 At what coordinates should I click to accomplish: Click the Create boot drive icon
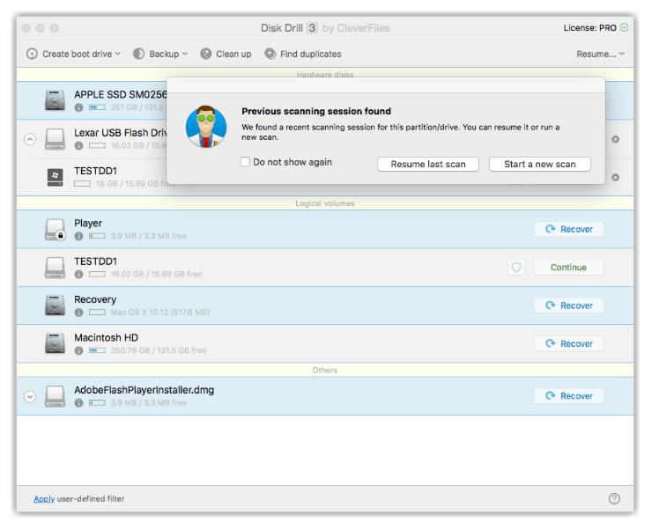tap(32, 54)
